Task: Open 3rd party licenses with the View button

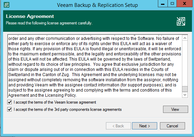Action: pos(175,109)
